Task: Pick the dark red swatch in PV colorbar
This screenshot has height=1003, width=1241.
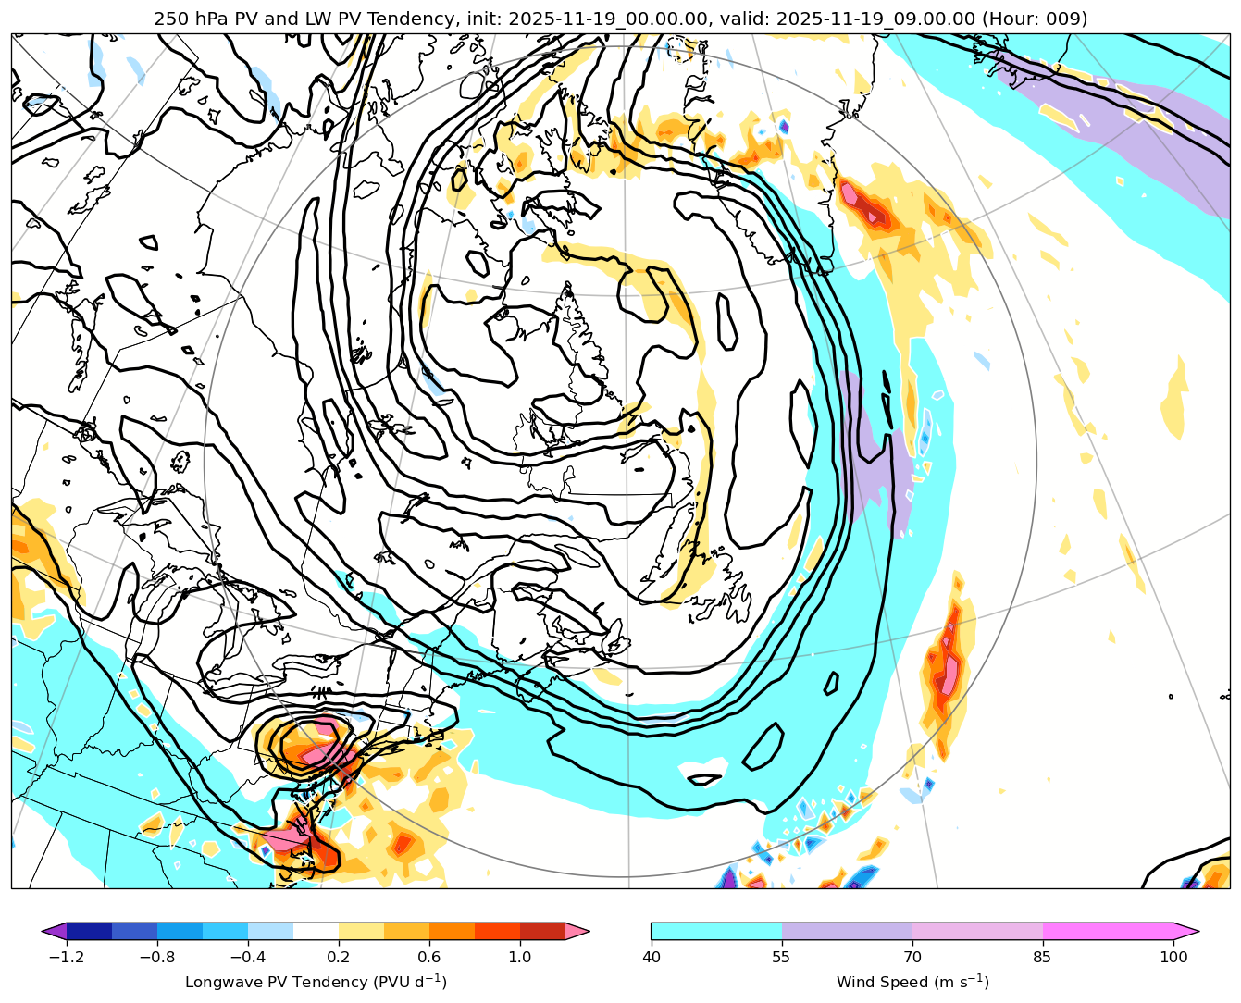Action: coord(542,931)
